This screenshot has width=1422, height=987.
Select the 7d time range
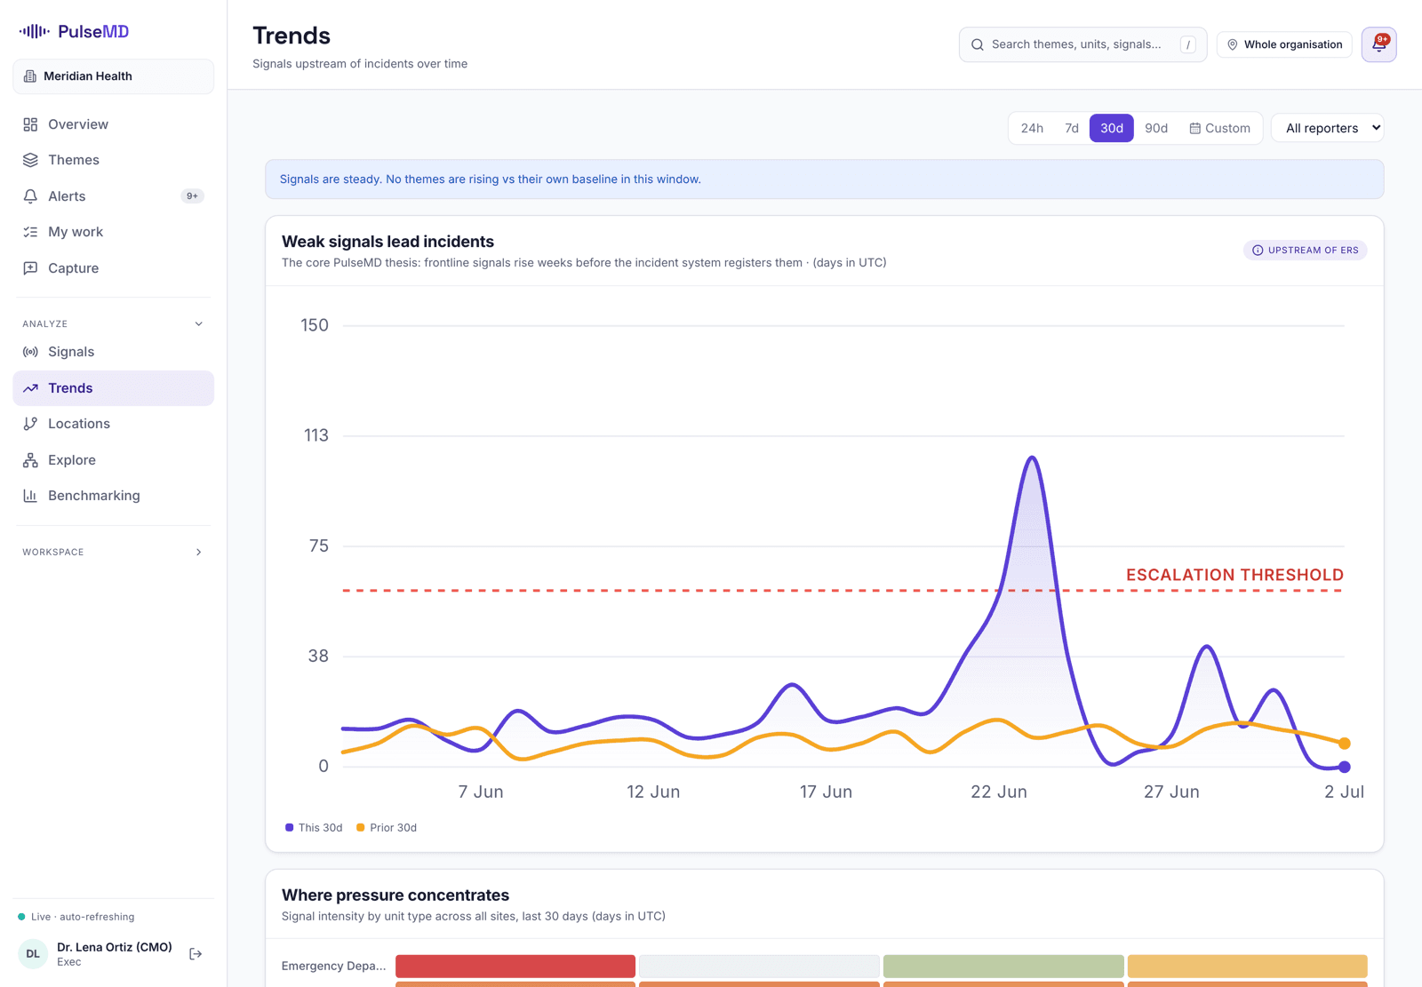(x=1072, y=128)
